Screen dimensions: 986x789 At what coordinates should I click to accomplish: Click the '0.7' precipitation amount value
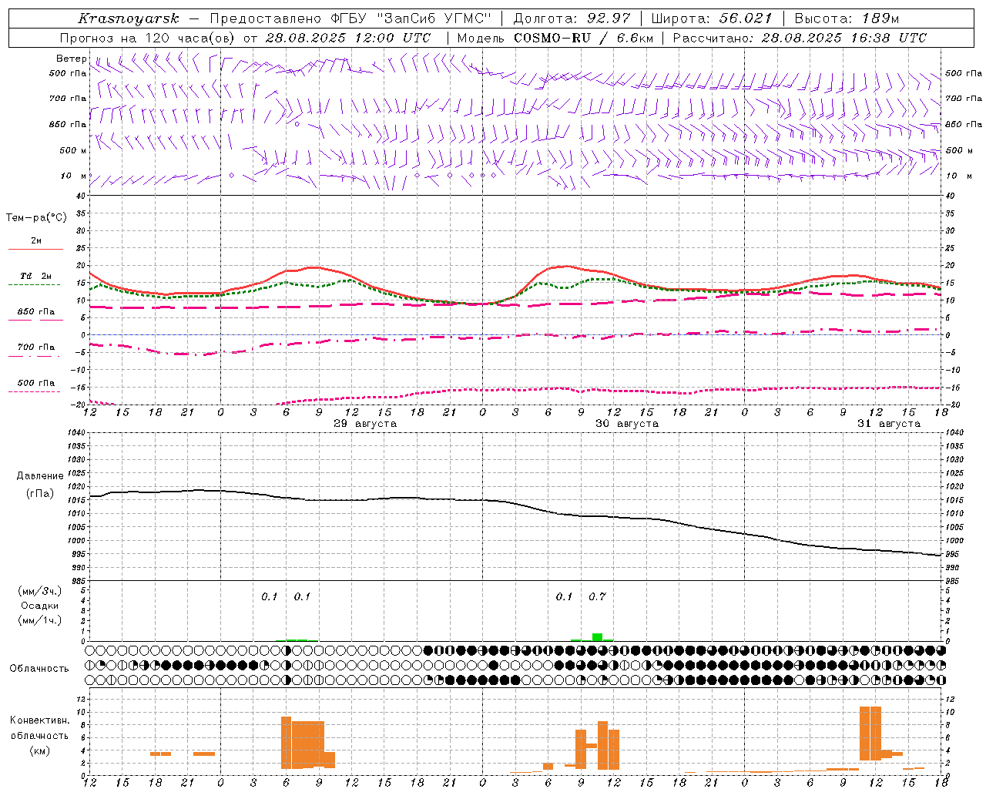pyautogui.click(x=597, y=596)
